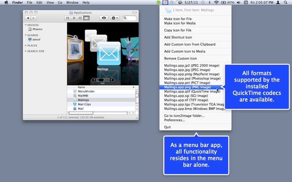Open the Apple menu

click(x=6, y=3)
